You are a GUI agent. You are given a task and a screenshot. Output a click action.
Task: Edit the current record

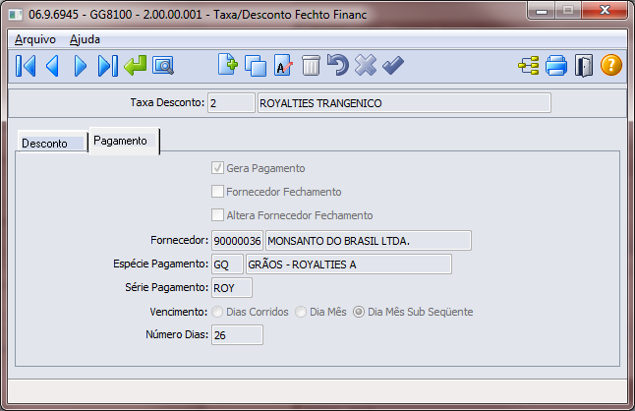click(x=283, y=65)
